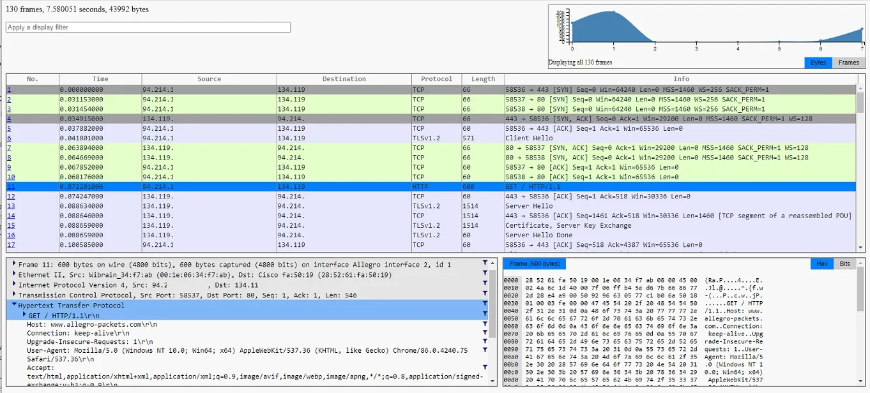Click the filter icon beside the Host header
Screen dimensions: 870x393
[x=485, y=323]
